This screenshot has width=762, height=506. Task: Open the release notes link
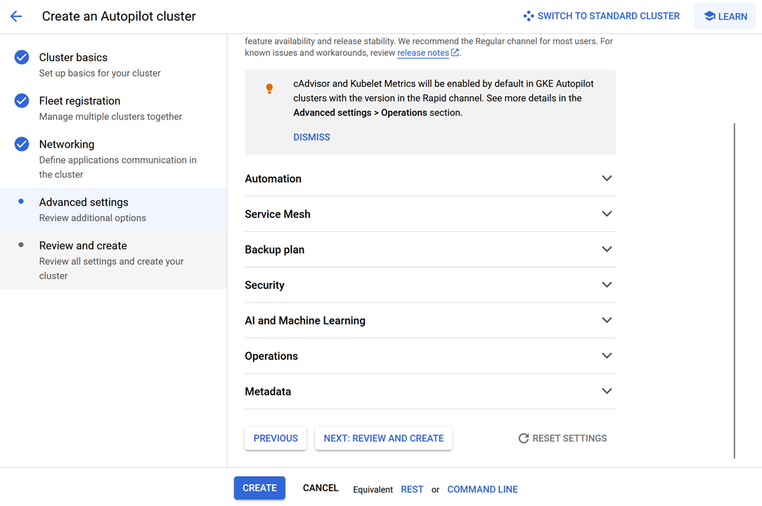[x=422, y=53]
